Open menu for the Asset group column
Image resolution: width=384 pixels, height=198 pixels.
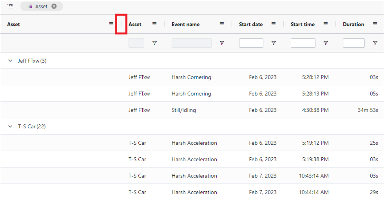111,24
